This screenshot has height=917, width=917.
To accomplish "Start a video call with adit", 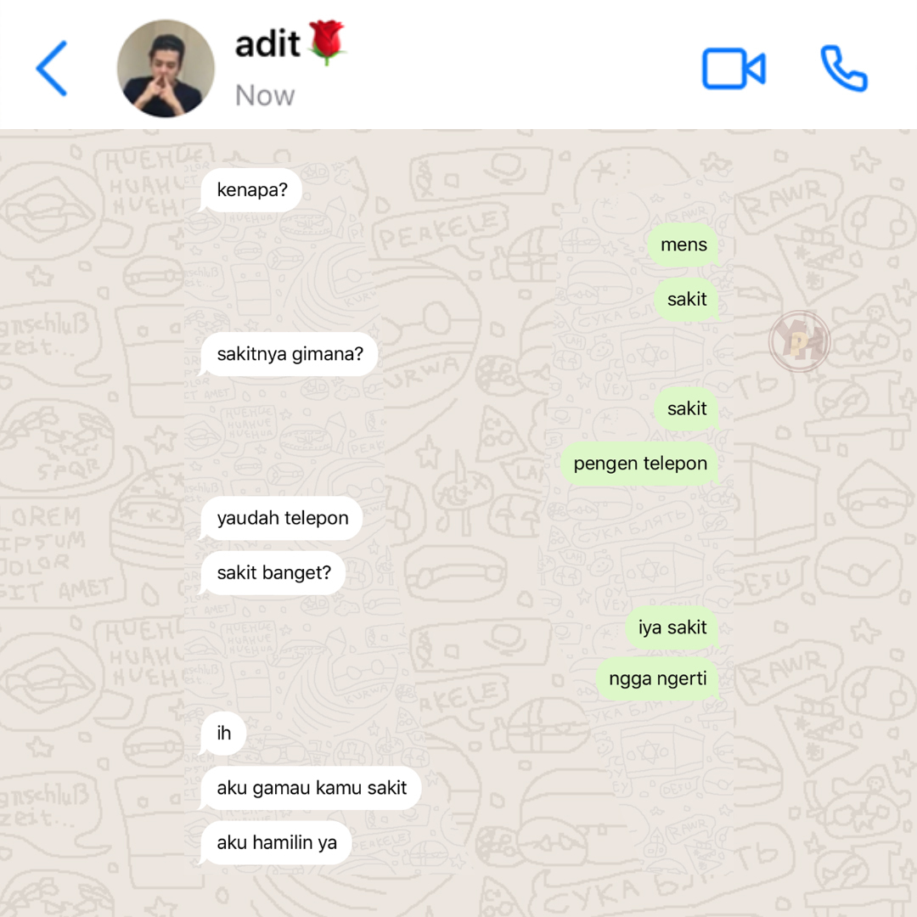I will click(734, 69).
